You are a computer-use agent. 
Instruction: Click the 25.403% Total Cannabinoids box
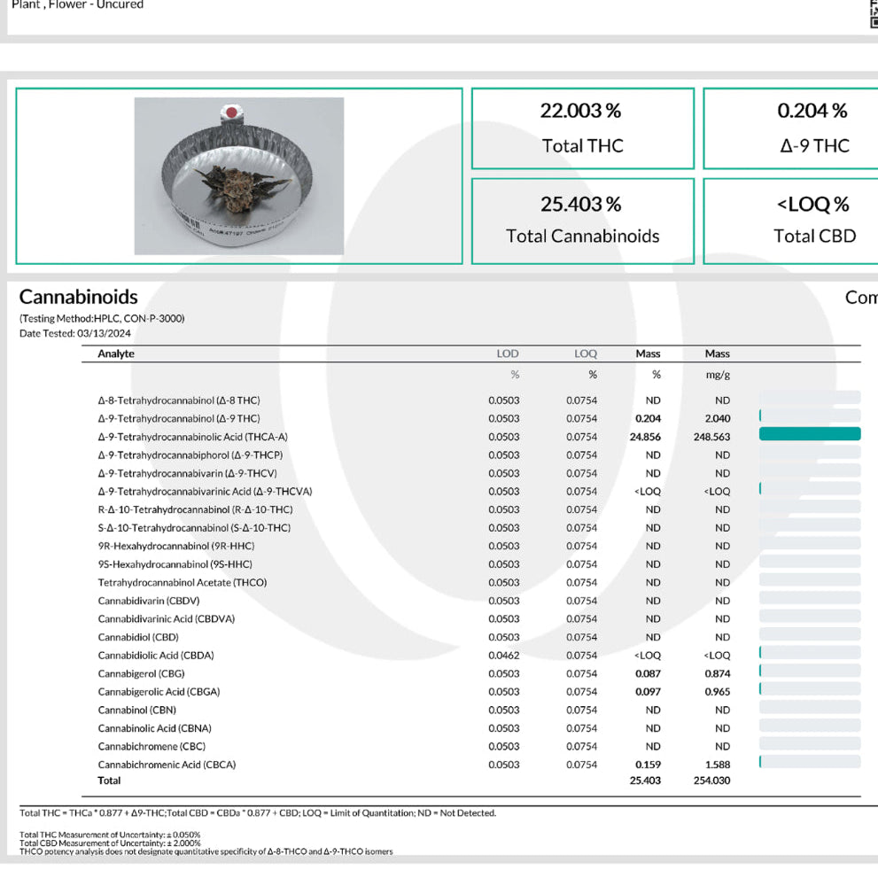(582, 220)
